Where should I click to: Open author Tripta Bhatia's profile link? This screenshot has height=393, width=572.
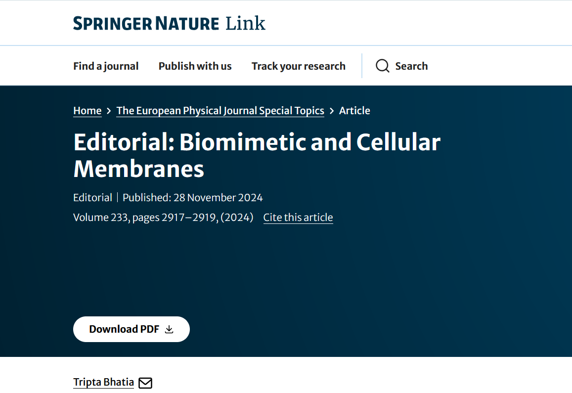pos(104,382)
